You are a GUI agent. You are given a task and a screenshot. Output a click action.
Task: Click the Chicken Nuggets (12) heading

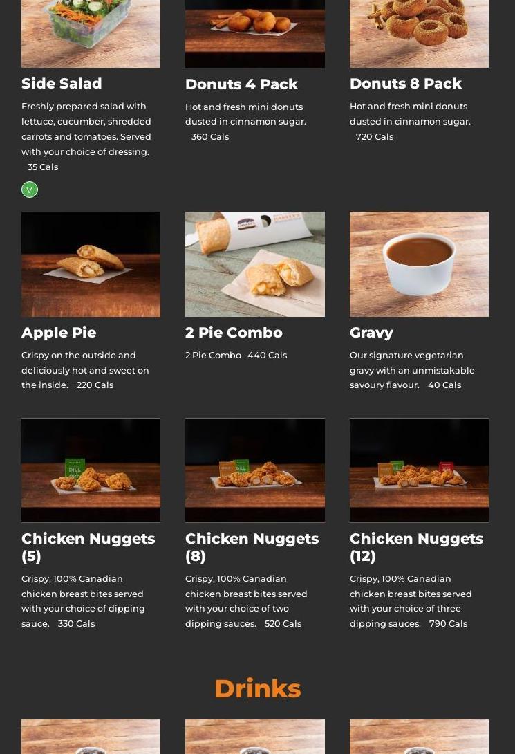point(417,547)
